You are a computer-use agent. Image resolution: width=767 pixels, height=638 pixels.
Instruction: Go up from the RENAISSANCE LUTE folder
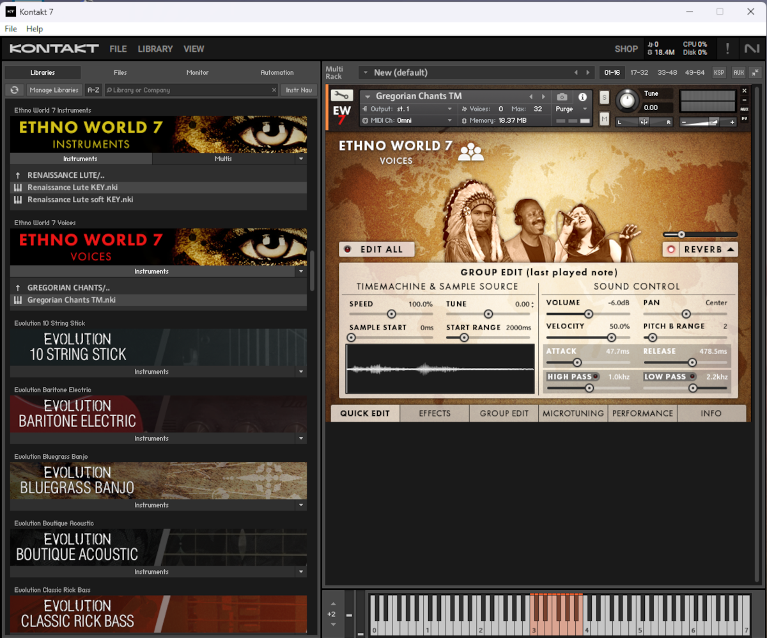tap(18, 175)
